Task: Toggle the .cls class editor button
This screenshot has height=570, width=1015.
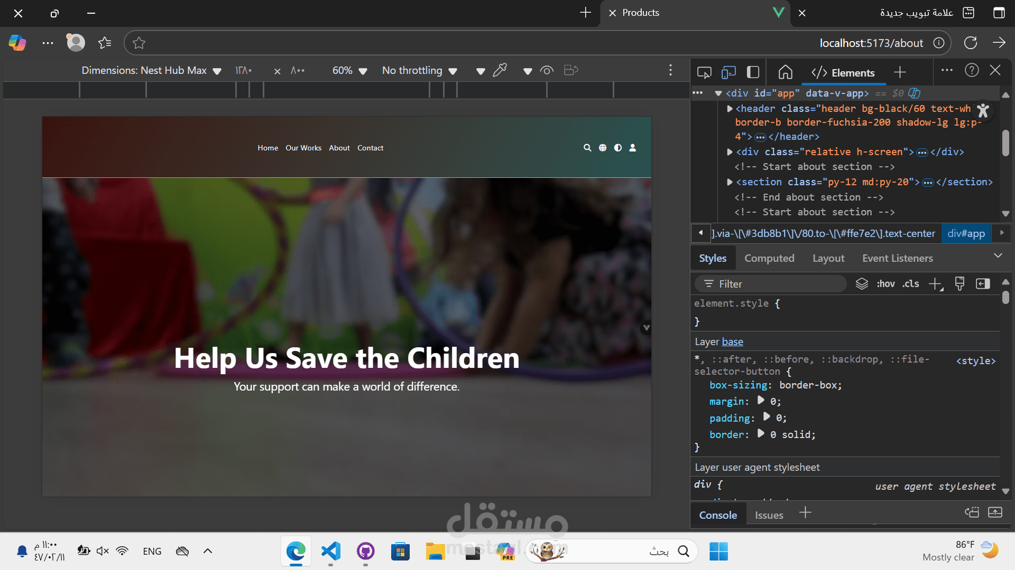Action: 910,284
